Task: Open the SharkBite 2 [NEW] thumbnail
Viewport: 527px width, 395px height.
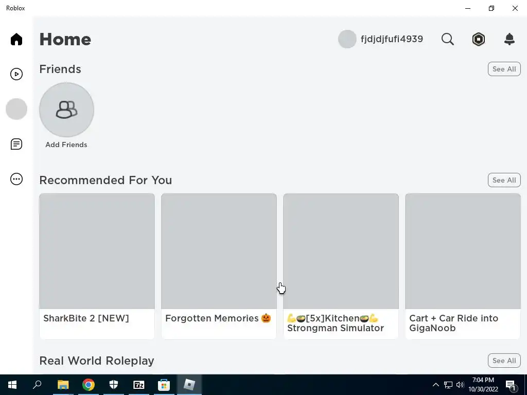Action: tap(97, 251)
